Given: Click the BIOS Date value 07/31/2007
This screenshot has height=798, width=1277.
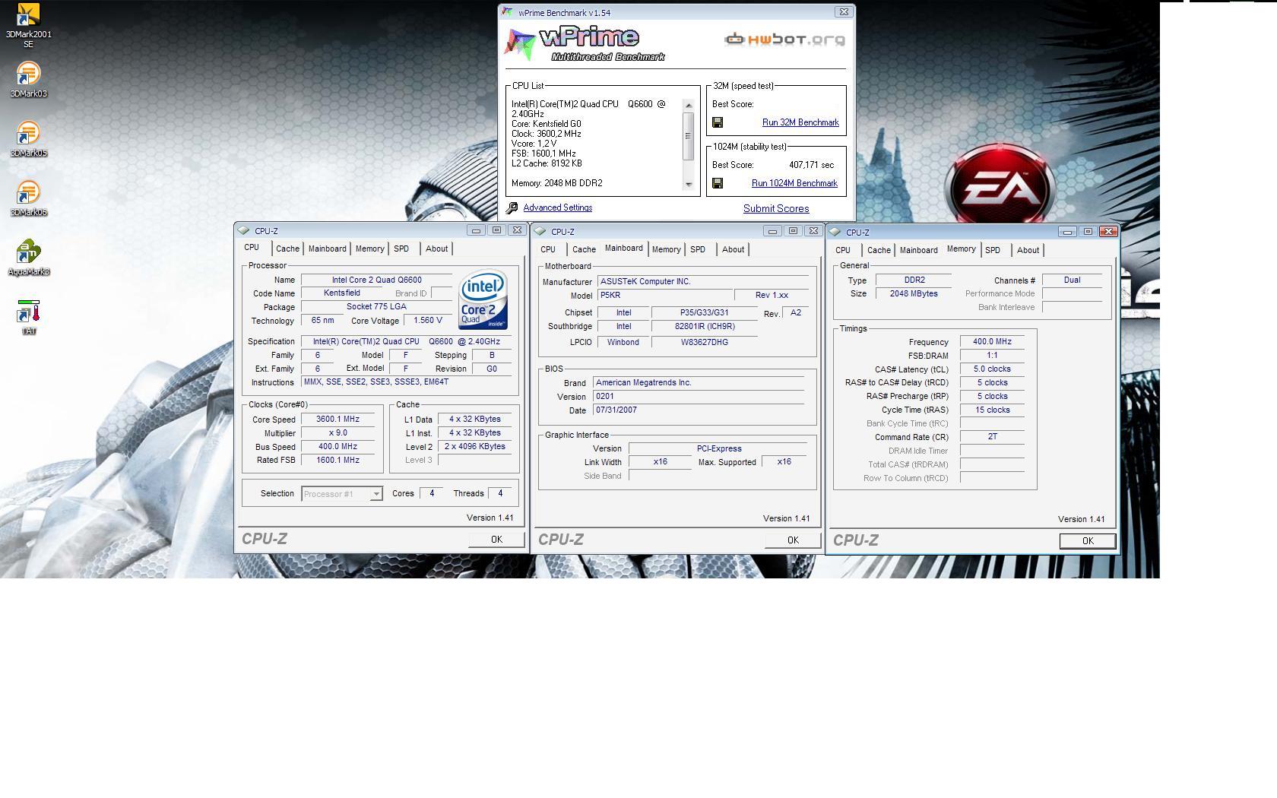Looking at the screenshot, I should pos(699,410).
